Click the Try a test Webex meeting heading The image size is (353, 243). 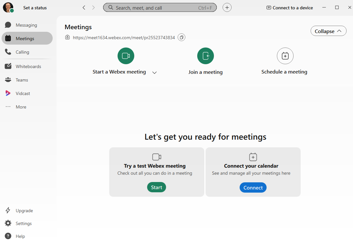155,166
